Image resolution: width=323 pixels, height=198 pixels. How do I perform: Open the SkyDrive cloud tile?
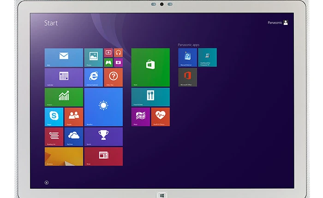[74, 136]
